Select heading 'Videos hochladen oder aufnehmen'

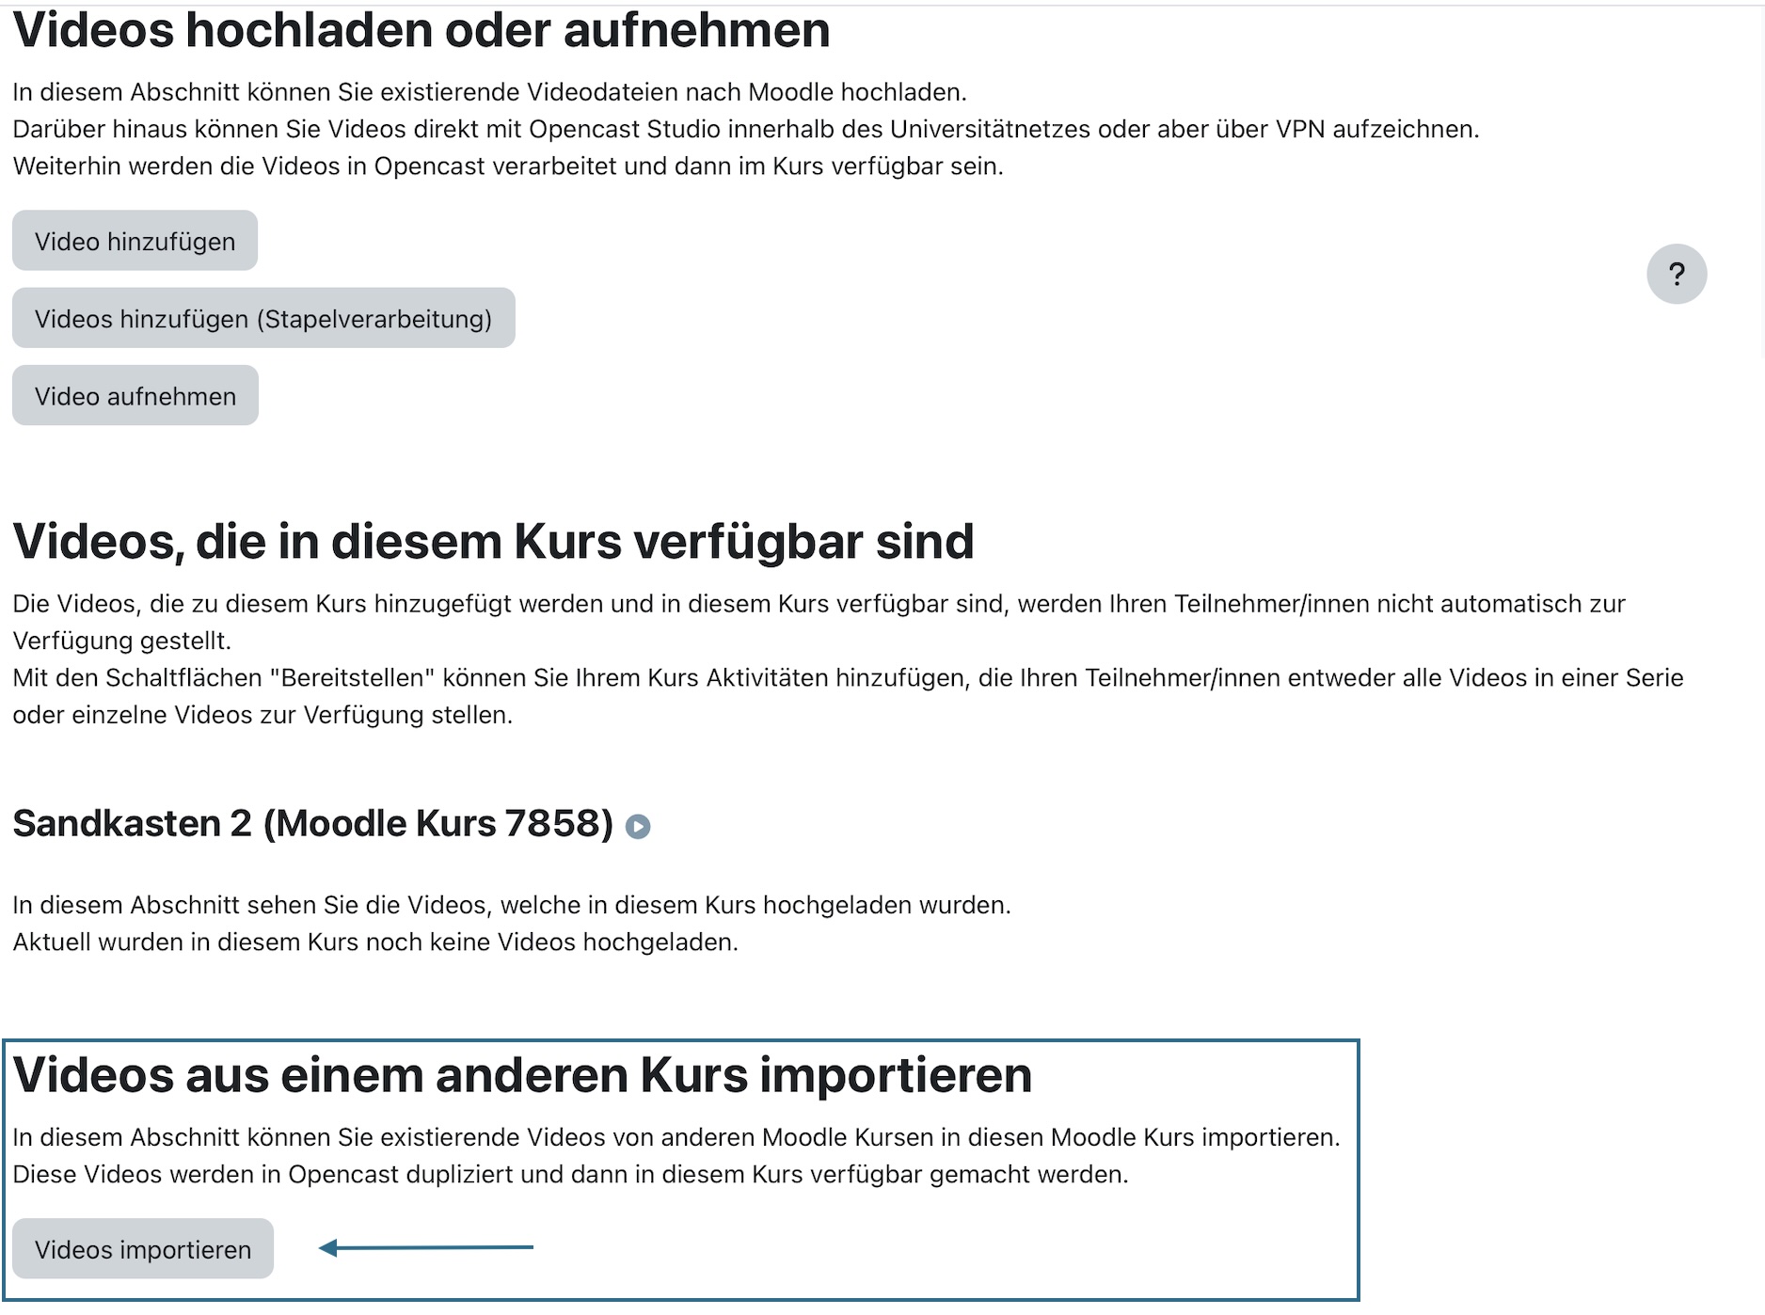[x=421, y=30]
